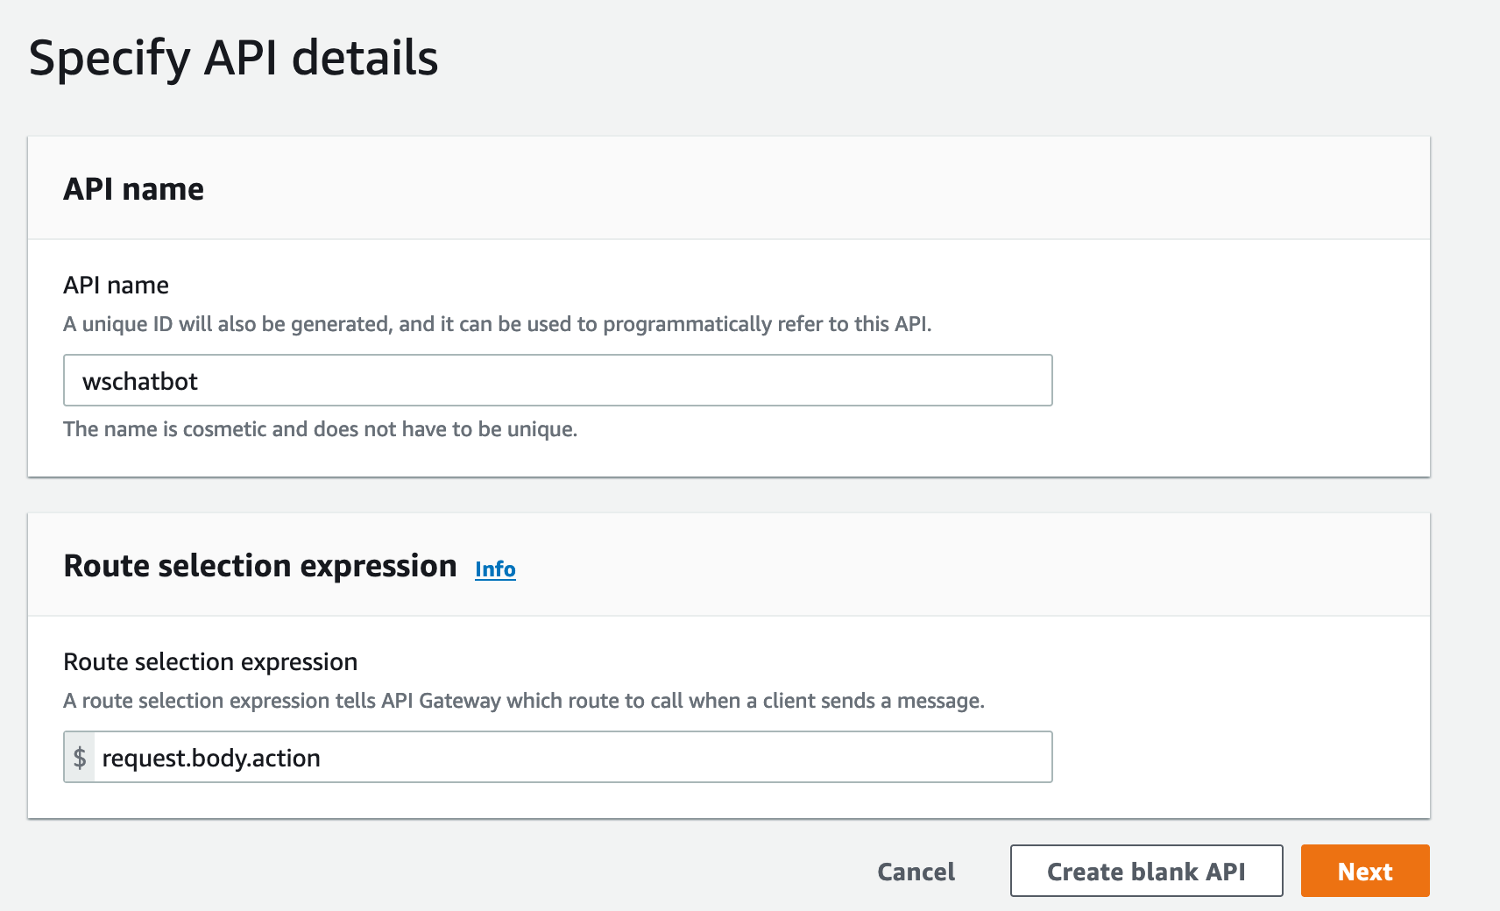Cancel the API creation

coord(916,872)
